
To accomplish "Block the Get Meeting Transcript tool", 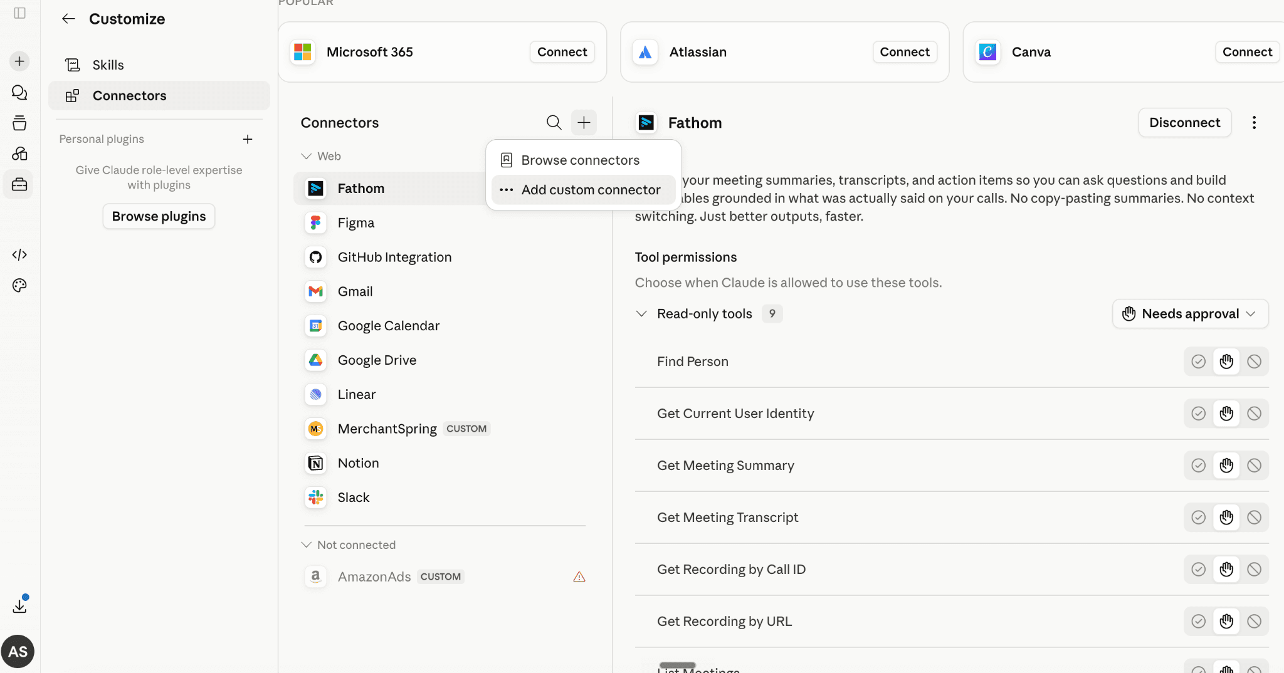I will [1254, 518].
